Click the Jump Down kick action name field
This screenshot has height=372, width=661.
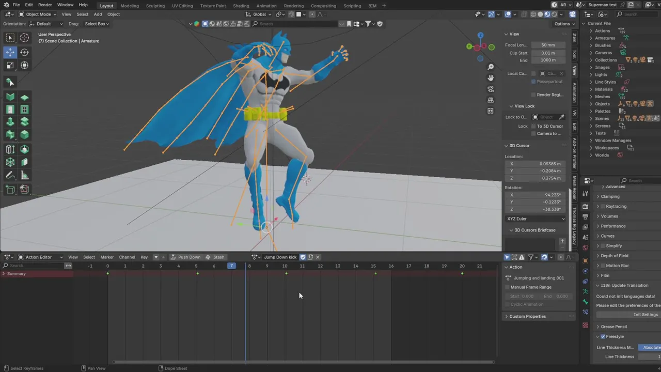click(280, 257)
